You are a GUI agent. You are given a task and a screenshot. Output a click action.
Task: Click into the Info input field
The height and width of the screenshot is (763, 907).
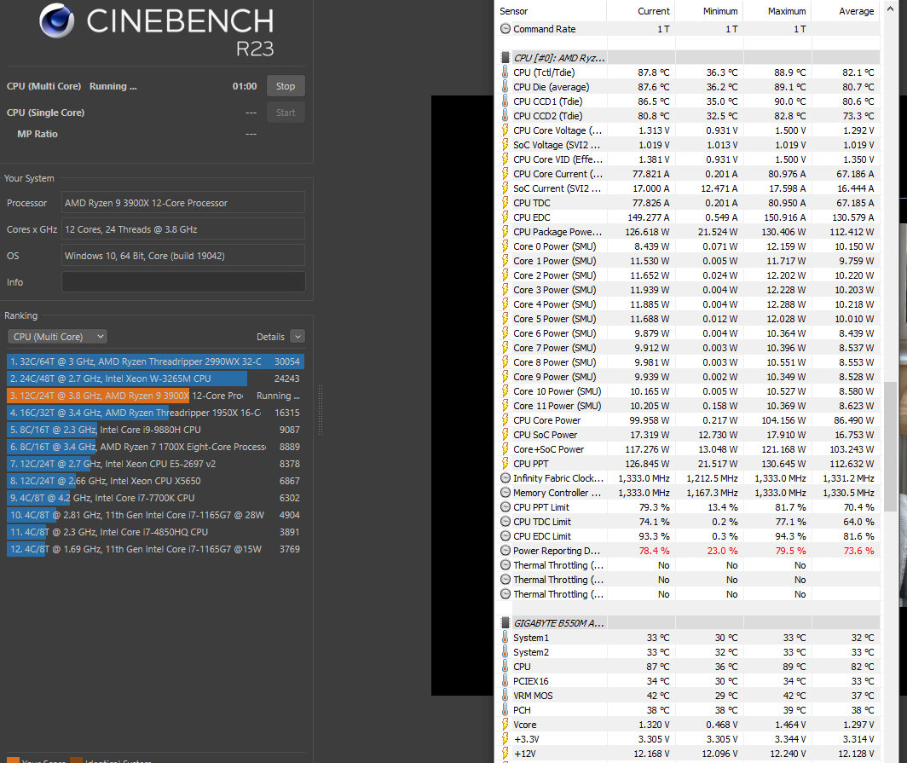tap(183, 282)
